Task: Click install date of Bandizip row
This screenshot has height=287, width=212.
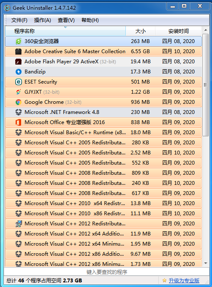Action: [x=179, y=72]
